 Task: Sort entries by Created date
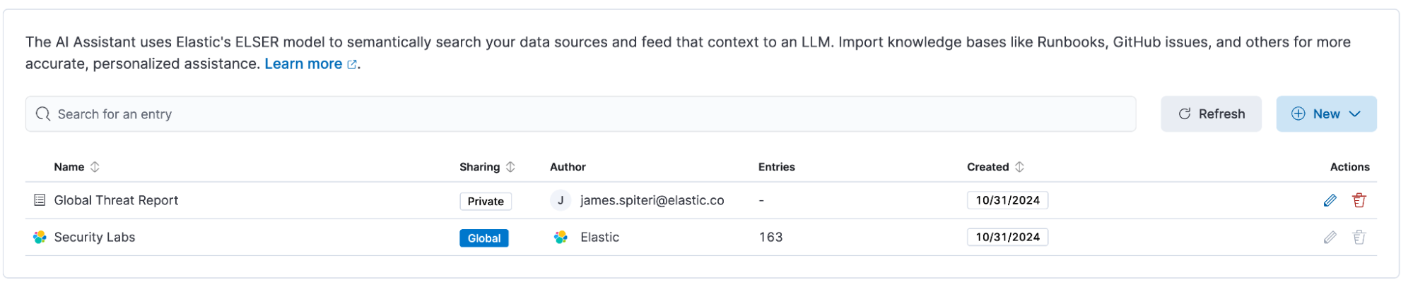pos(995,167)
